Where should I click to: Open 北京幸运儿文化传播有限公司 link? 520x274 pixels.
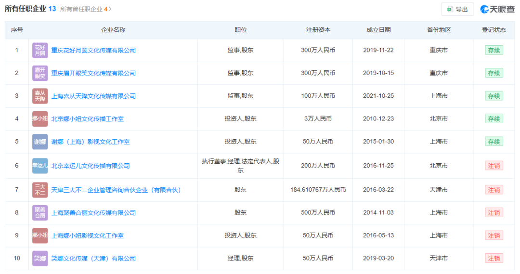click(91, 166)
